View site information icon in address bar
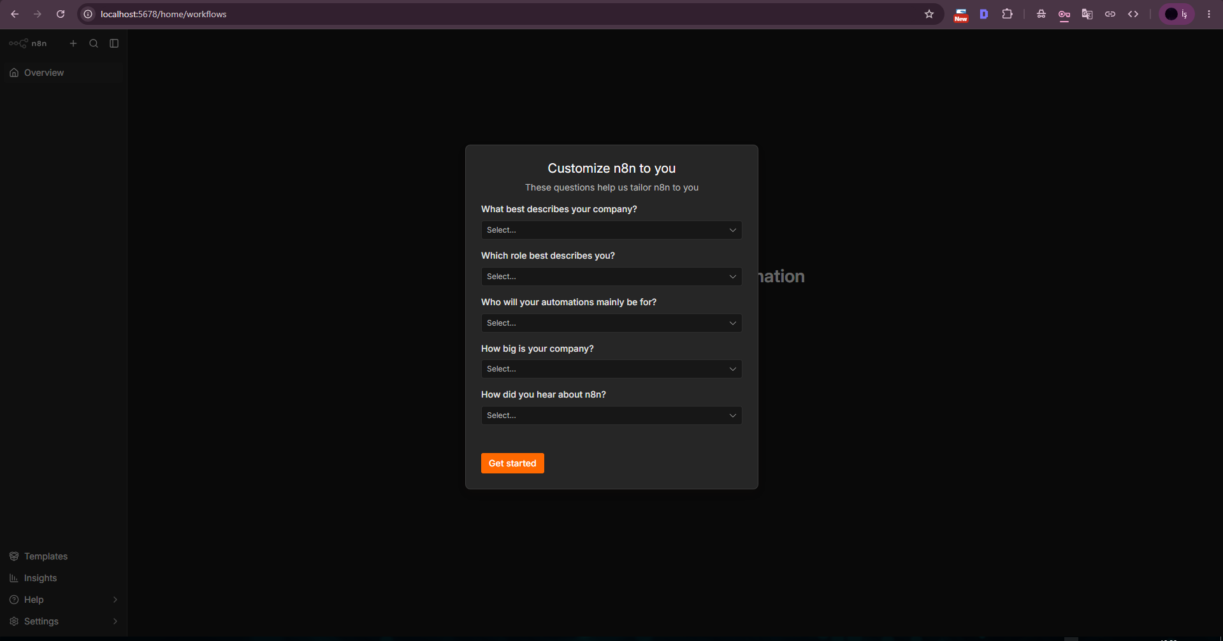The height and width of the screenshot is (641, 1223). coord(89,14)
